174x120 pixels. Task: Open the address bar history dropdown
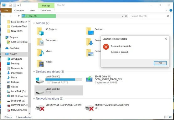tap(122, 16)
